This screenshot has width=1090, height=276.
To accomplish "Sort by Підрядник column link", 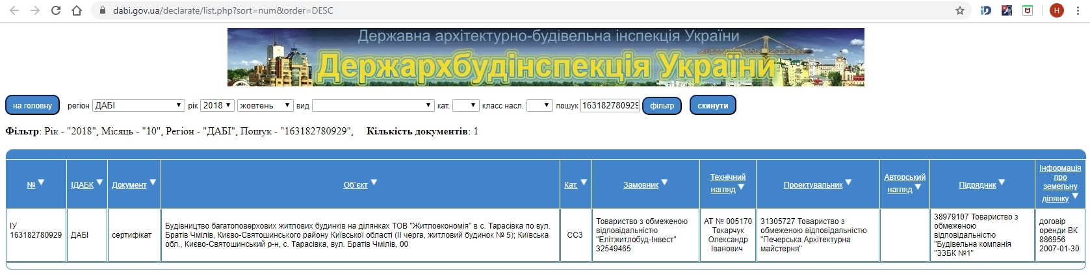I will [978, 185].
